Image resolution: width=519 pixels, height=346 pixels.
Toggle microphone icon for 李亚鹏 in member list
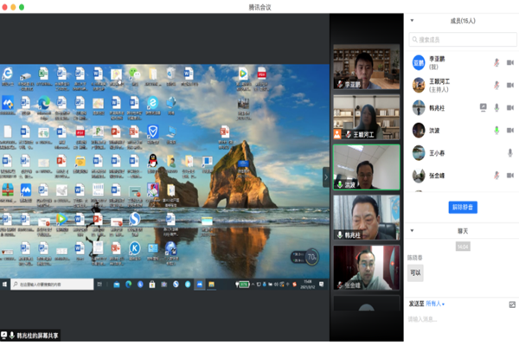pos(497,63)
